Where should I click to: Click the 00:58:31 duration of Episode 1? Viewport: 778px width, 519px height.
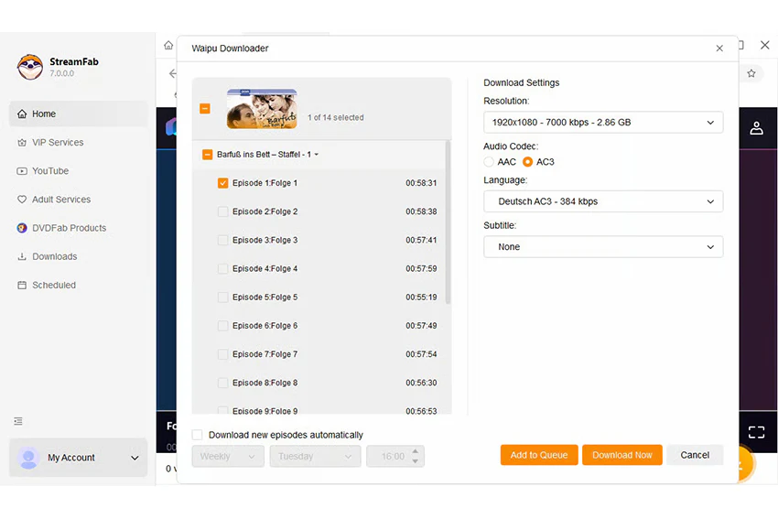coord(421,183)
